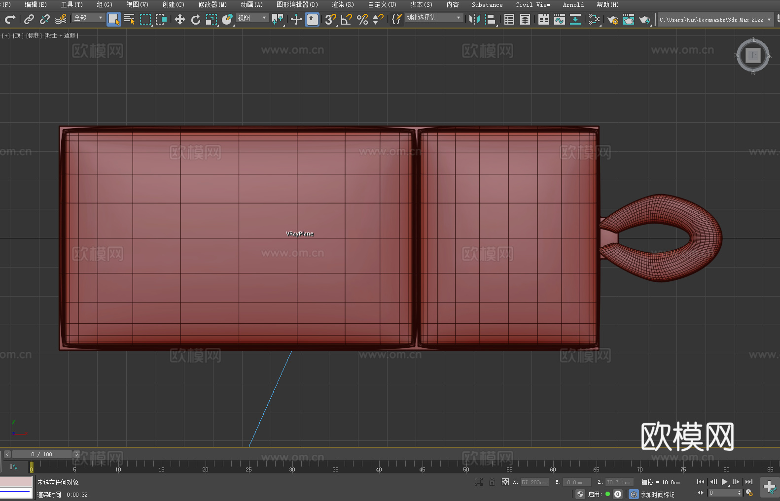The width and height of the screenshot is (780, 501).
Task: Select the Rotate tool
Action: (196, 19)
